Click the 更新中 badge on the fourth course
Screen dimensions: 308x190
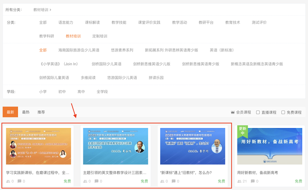242,131
